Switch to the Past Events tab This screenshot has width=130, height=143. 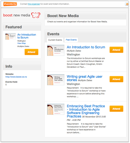(x=71, y=40)
